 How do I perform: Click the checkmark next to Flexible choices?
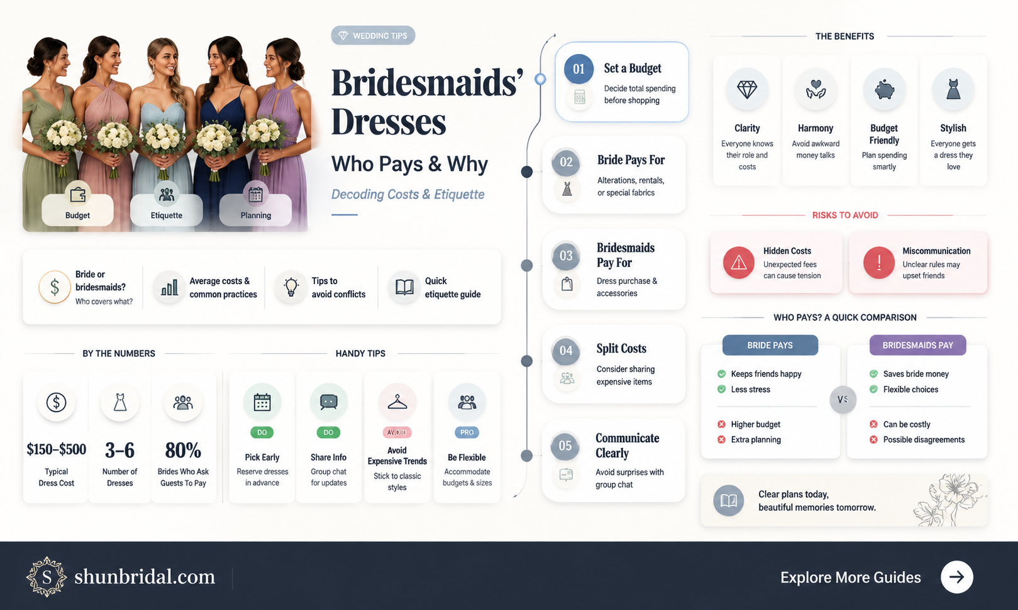tap(874, 389)
